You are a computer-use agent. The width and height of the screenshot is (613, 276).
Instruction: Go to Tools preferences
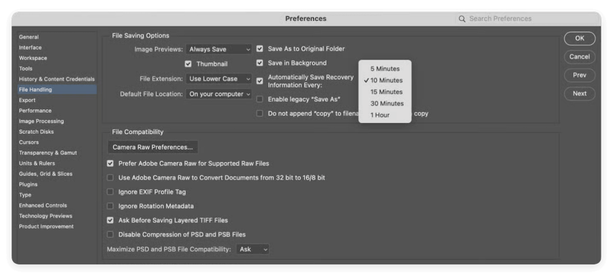[x=25, y=69]
